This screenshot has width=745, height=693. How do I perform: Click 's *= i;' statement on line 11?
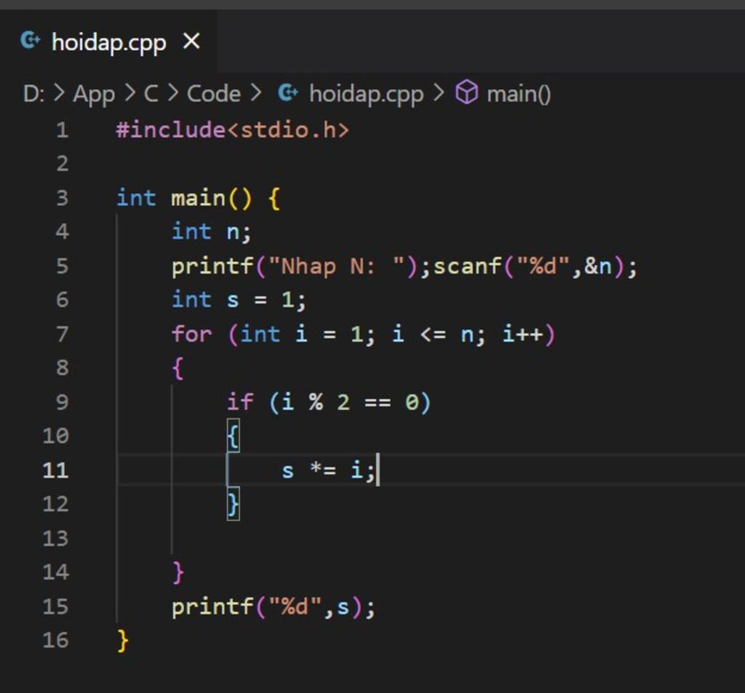tap(328, 470)
